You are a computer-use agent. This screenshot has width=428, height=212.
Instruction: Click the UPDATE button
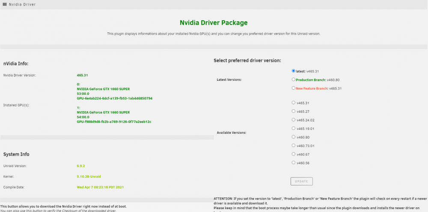[302, 182]
